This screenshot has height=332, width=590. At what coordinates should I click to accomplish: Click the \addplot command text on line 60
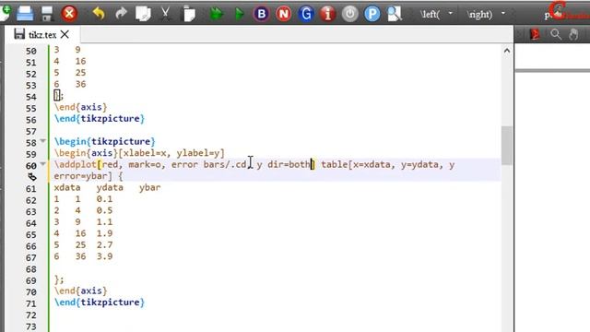76,164
